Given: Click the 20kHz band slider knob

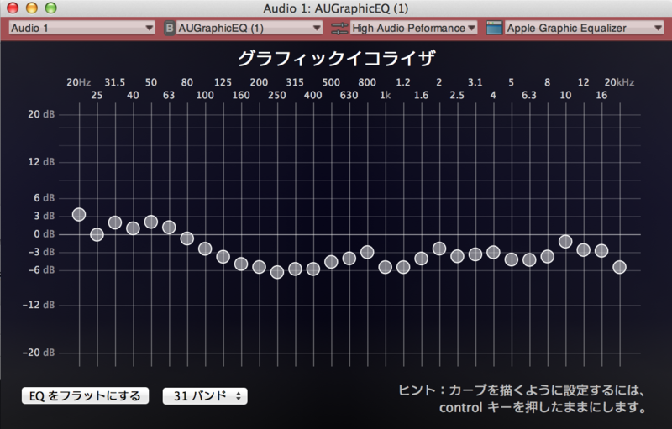Looking at the screenshot, I should coord(619,268).
